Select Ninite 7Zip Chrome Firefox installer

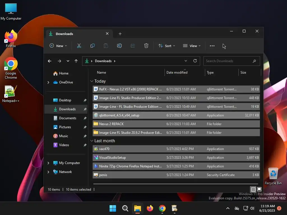pos(176,166)
